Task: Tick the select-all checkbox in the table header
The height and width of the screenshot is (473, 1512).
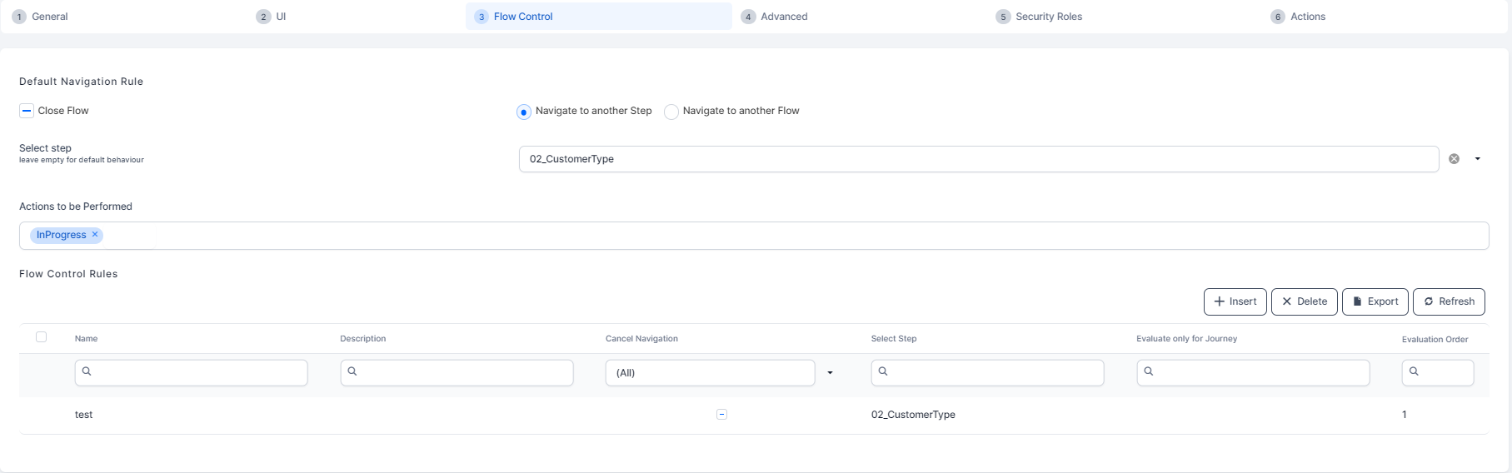Action: [x=41, y=337]
